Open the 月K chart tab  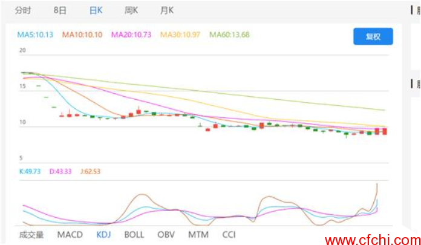coord(167,10)
